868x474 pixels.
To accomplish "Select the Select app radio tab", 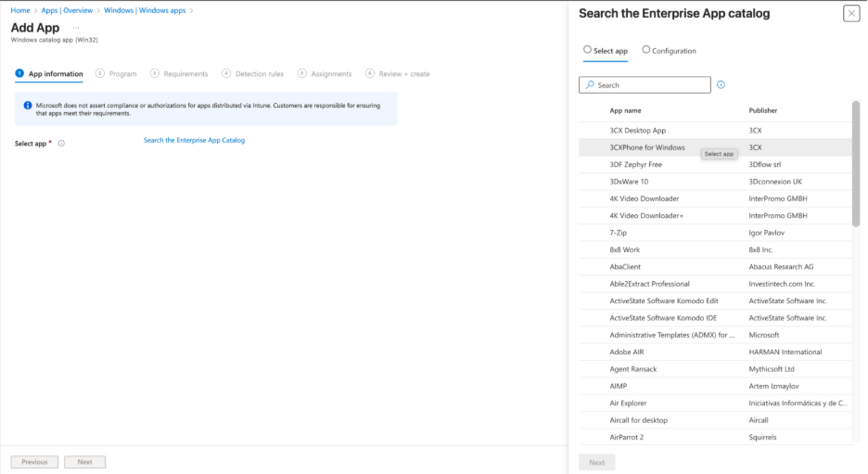I will pos(587,50).
